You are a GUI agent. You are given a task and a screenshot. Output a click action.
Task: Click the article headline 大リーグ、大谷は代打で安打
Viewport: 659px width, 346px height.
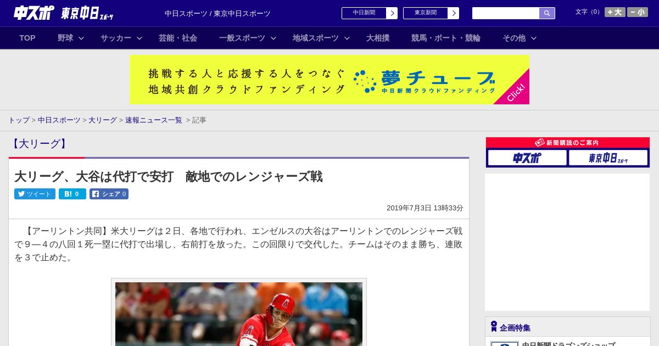click(168, 176)
